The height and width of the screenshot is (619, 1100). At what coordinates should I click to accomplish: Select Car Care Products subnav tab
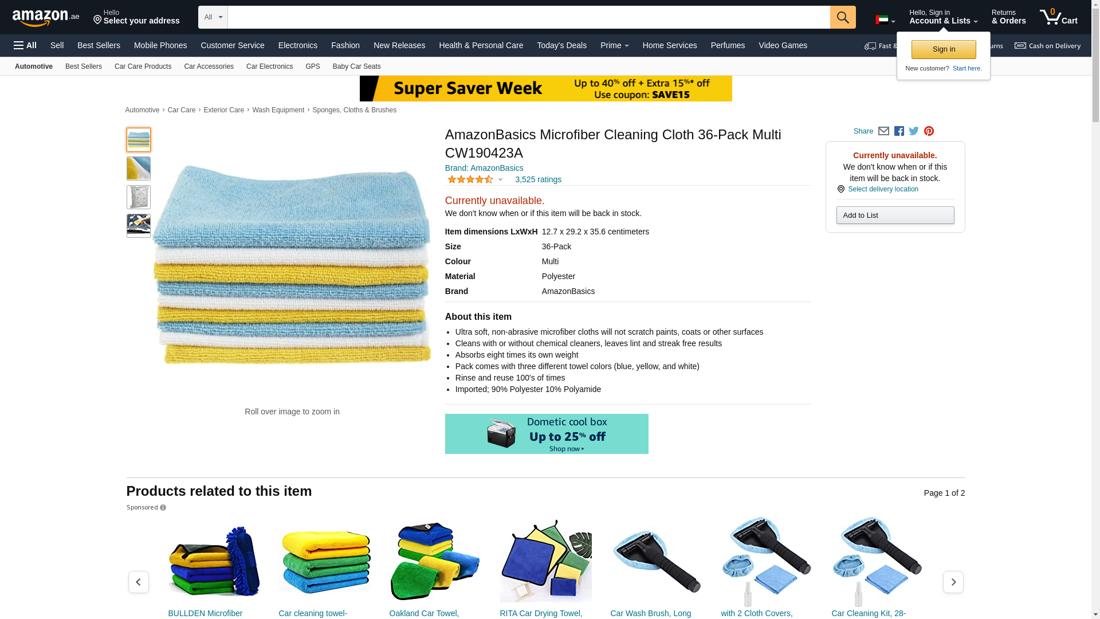pyautogui.click(x=143, y=66)
